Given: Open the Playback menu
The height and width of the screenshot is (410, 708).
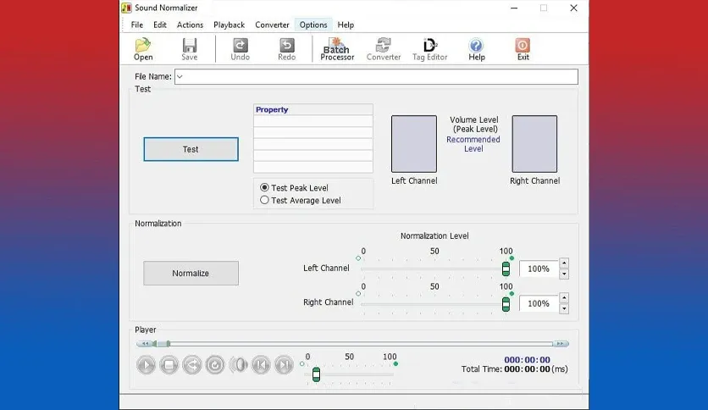Looking at the screenshot, I should (x=229, y=25).
